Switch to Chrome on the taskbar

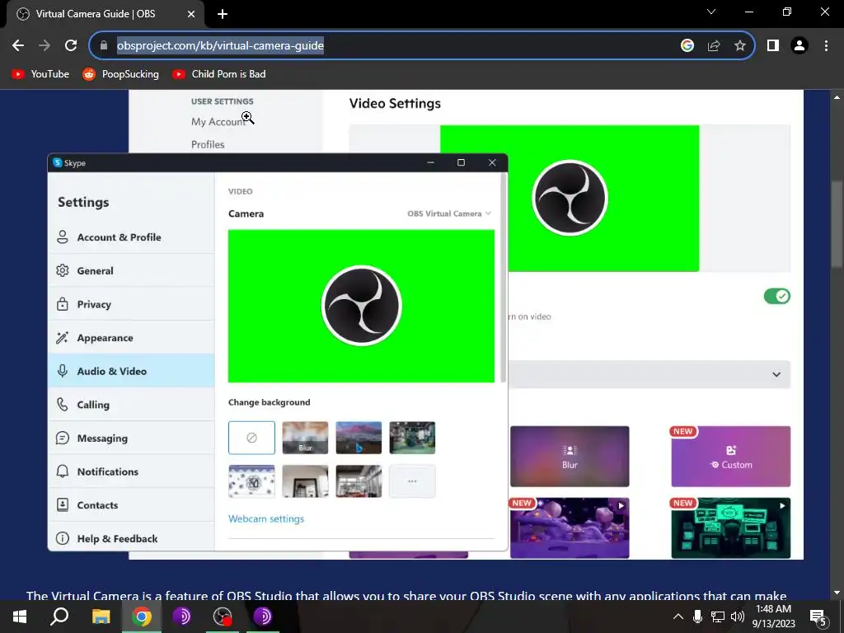142,617
